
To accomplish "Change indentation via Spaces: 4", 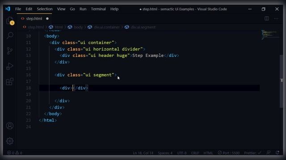I will [x=165, y=153].
